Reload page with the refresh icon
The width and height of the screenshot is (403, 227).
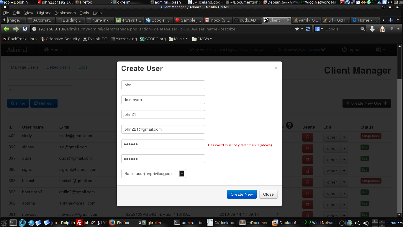308,29
